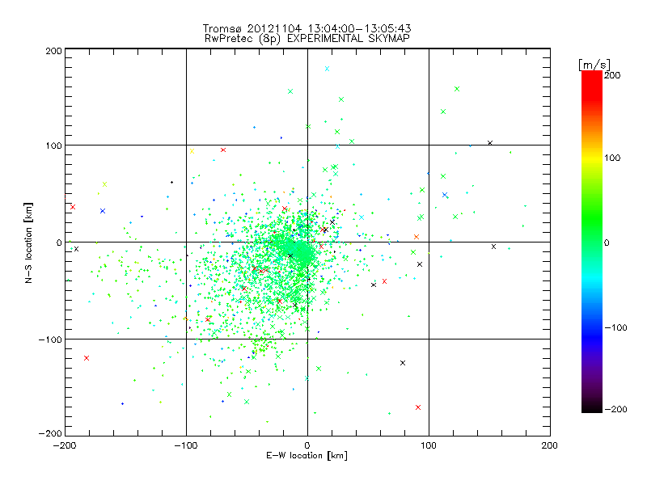Click E-W axis tick label "0"
The height and width of the screenshot is (485, 647).
[x=307, y=445]
